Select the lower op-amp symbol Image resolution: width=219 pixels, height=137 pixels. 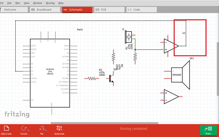point(171,96)
